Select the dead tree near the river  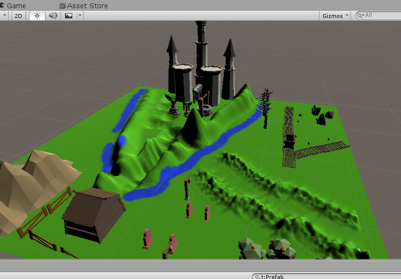coord(265,108)
